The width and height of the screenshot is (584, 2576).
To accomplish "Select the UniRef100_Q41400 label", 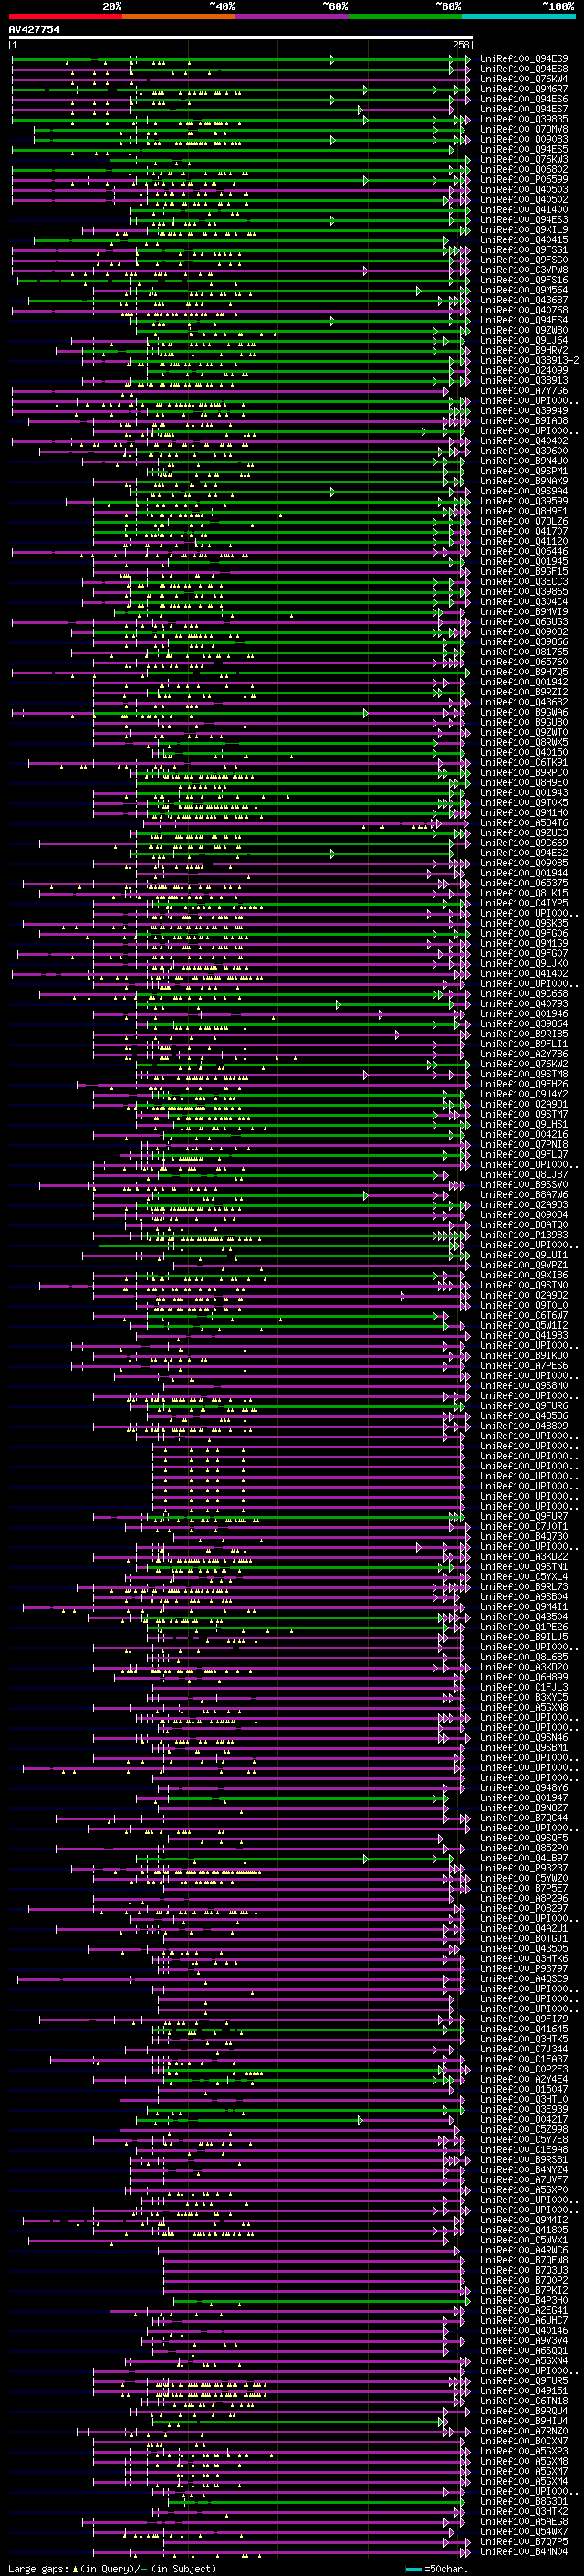I will tap(524, 209).
